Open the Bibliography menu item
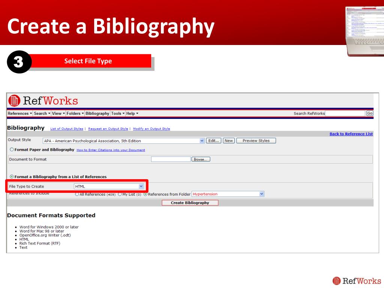Viewport: 384px width, 288px height. tap(97, 113)
